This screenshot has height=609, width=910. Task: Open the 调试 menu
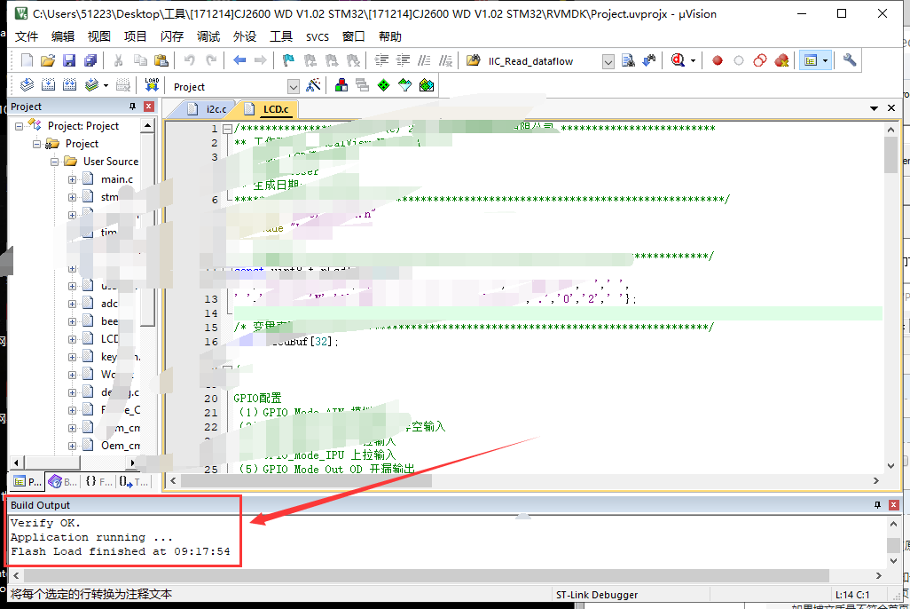208,36
